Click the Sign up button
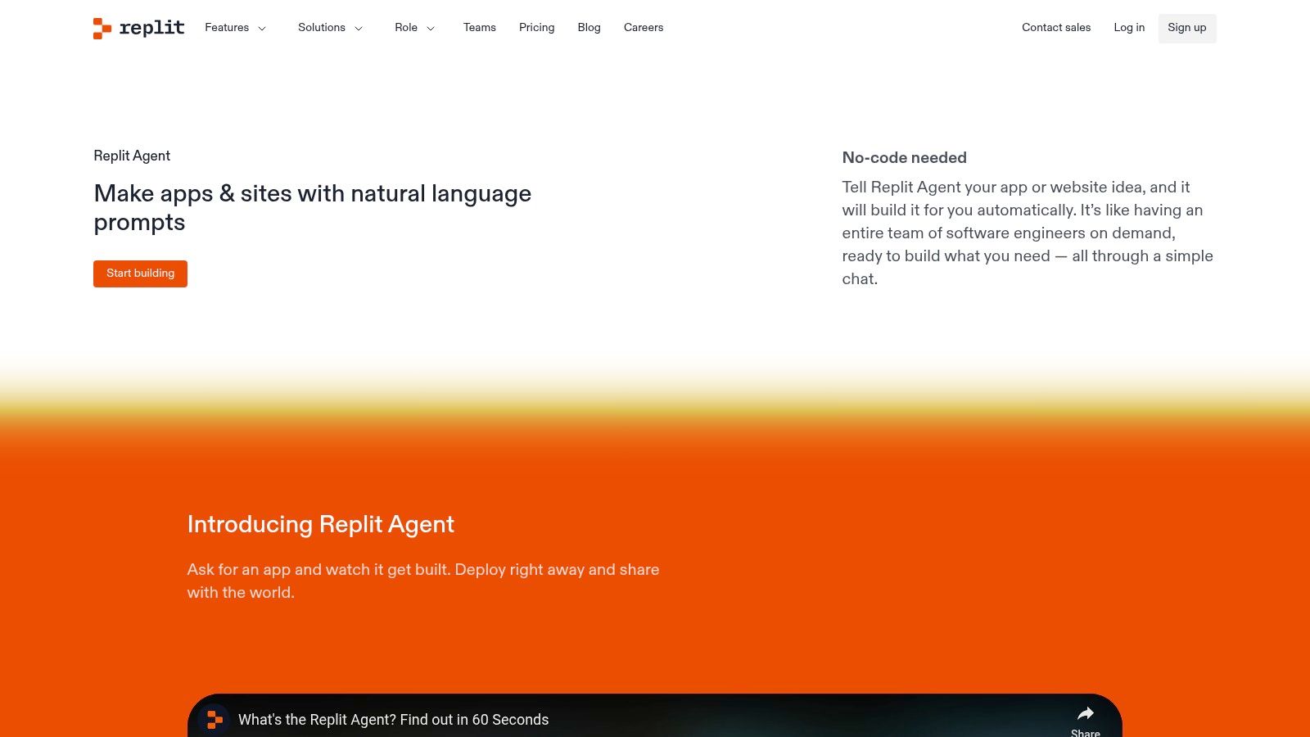 (x=1187, y=29)
